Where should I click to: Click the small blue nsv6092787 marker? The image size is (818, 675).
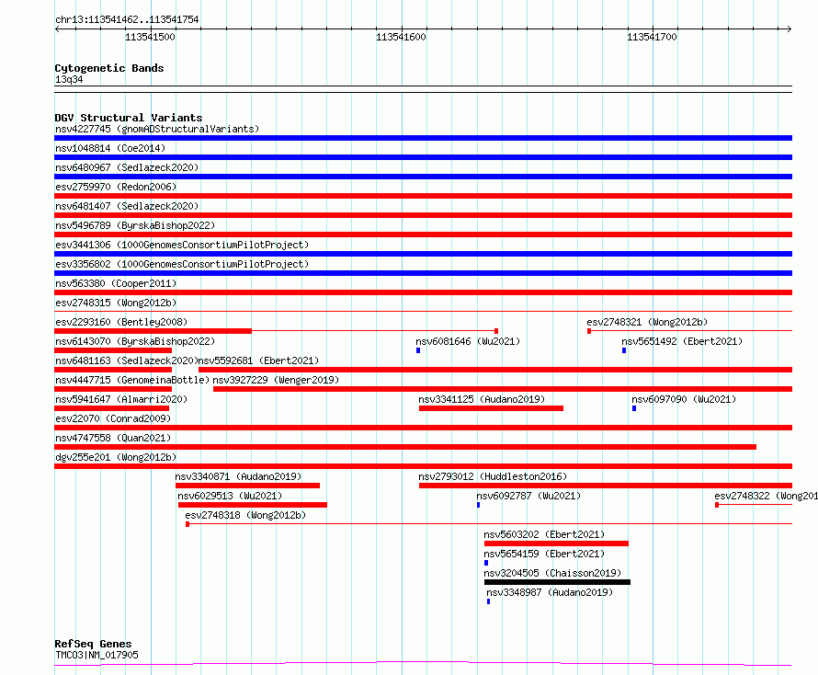[478, 505]
